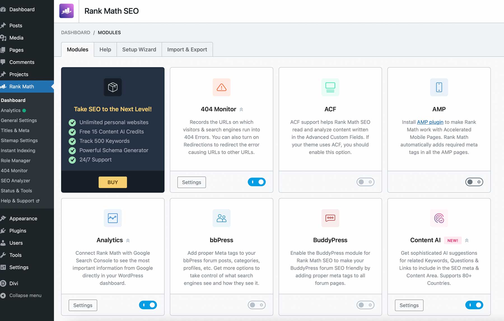Open Titles & Meta from the Rank Math menu
Image resolution: width=504 pixels, height=321 pixels.
click(x=15, y=130)
